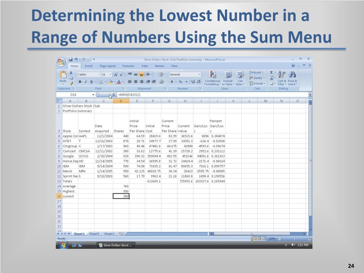Toggle Bold formatting

click(x=80, y=82)
